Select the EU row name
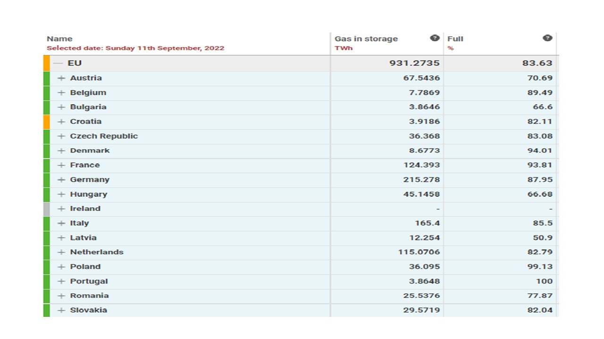Viewport: 604px width, 339px height. 75,63
